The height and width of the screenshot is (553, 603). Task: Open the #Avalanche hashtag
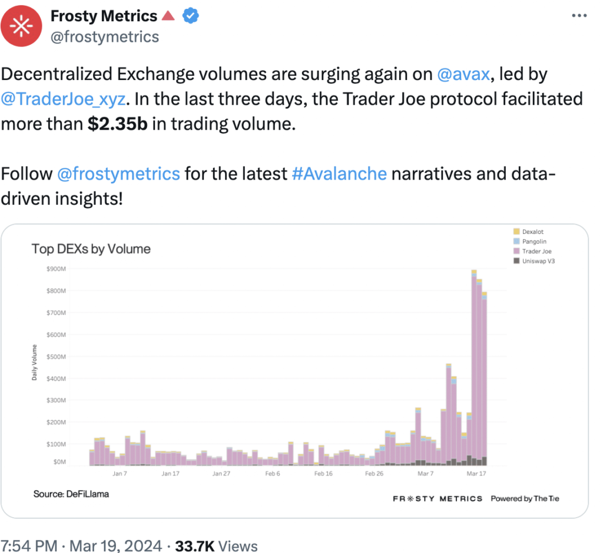(x=339, y=174)
